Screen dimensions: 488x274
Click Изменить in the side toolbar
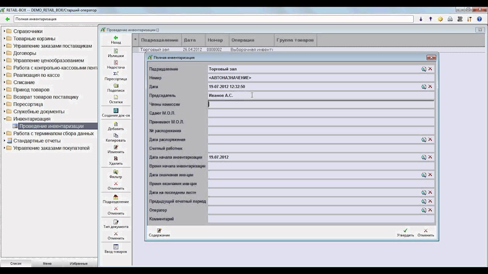click(x=116, y=149)
